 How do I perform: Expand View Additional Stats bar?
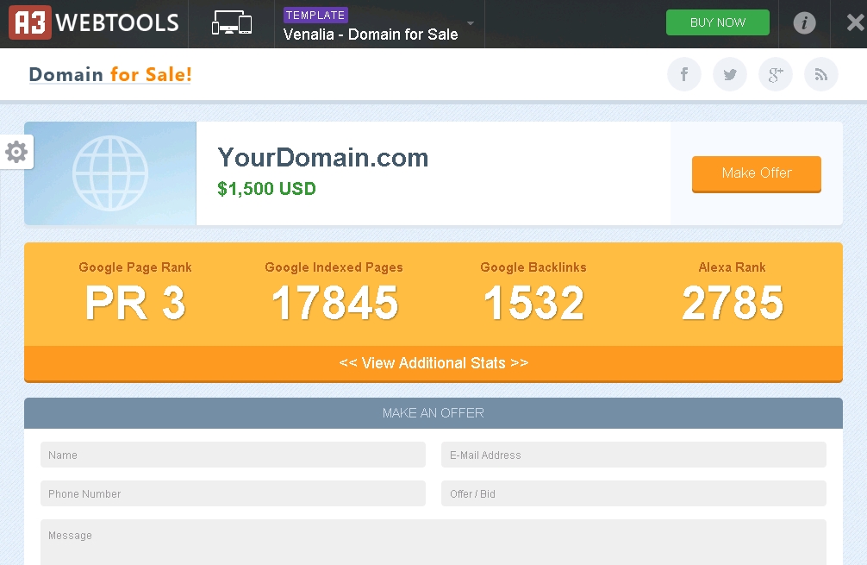point(433,363)
